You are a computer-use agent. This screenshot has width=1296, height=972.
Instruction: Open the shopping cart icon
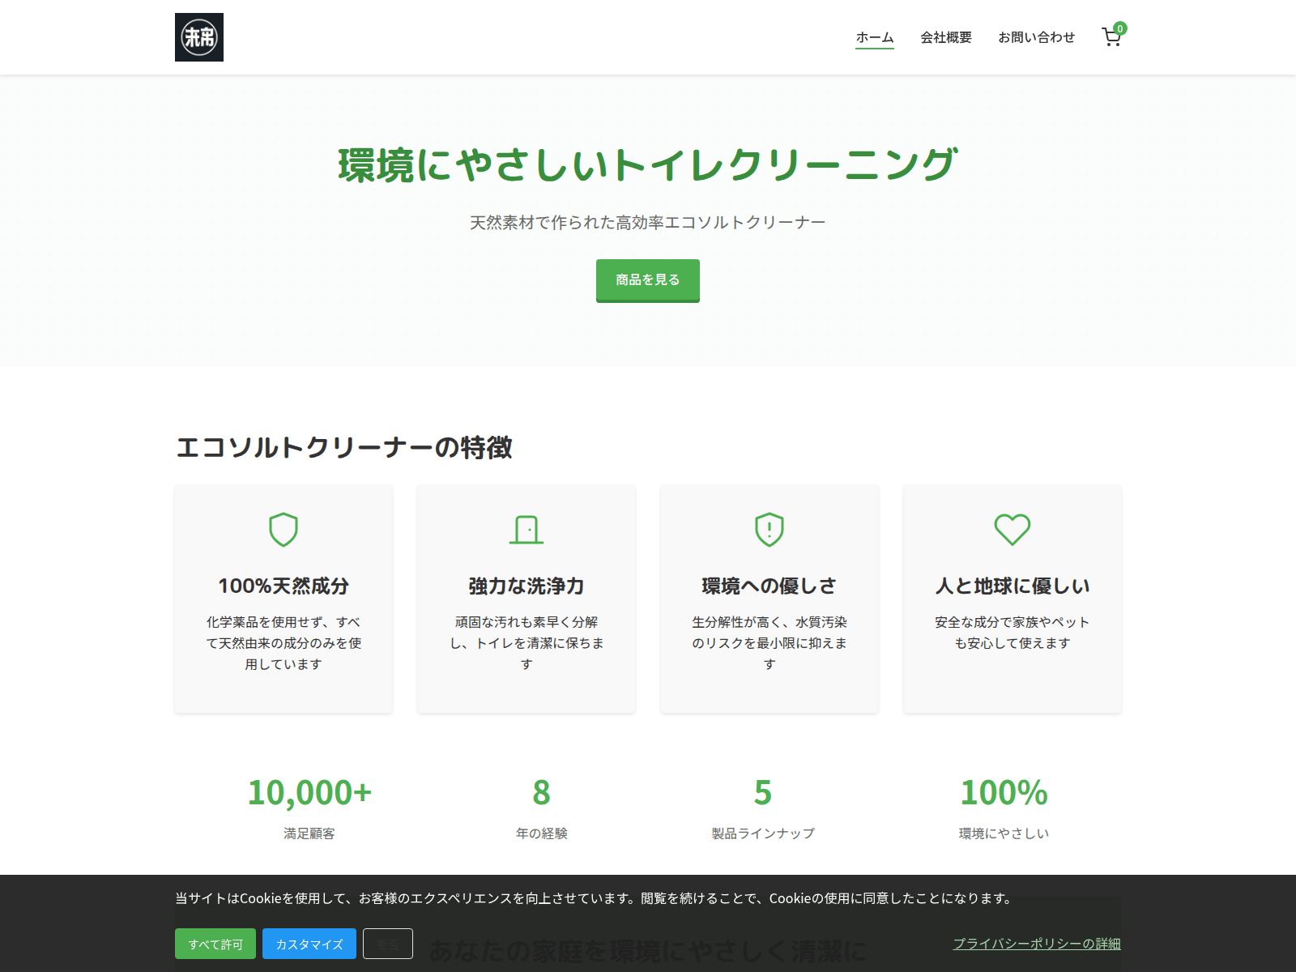coord(1111,37)
